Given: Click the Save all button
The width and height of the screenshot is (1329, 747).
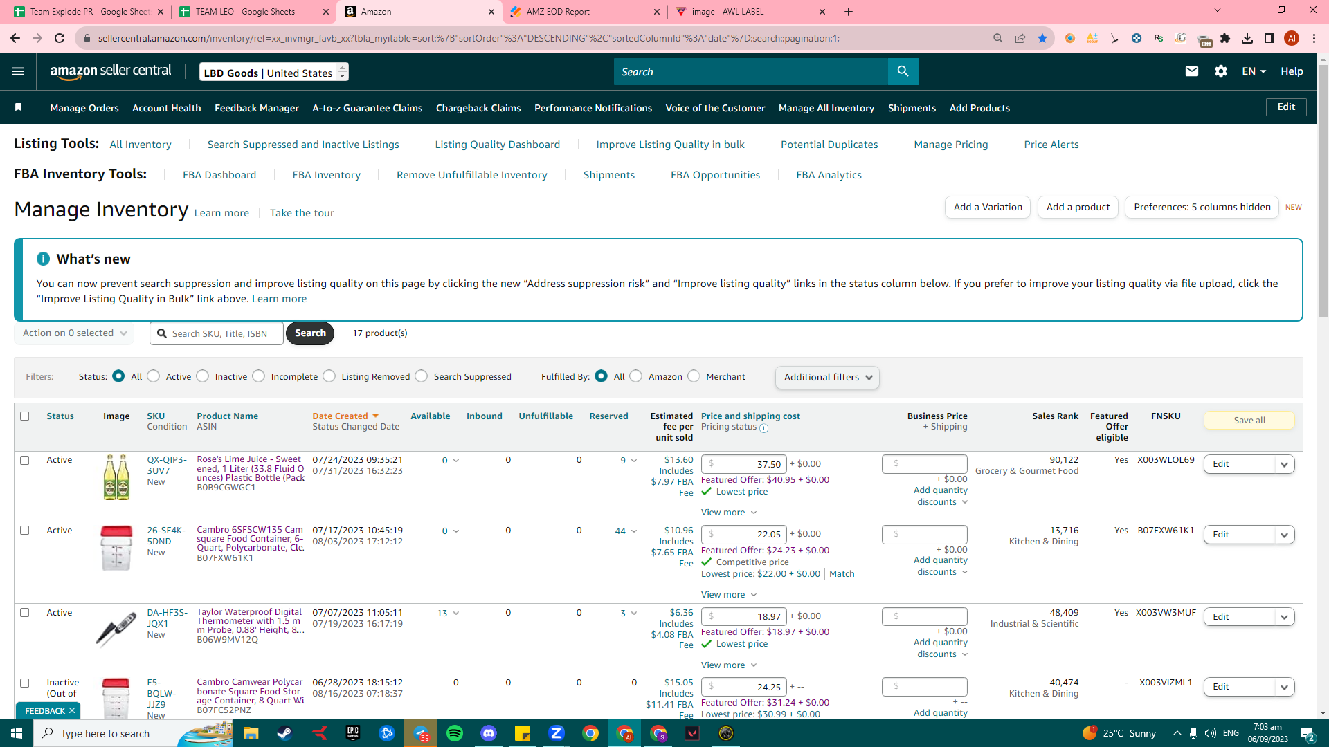Looking at the screenshot, I should pos(1249,420).
